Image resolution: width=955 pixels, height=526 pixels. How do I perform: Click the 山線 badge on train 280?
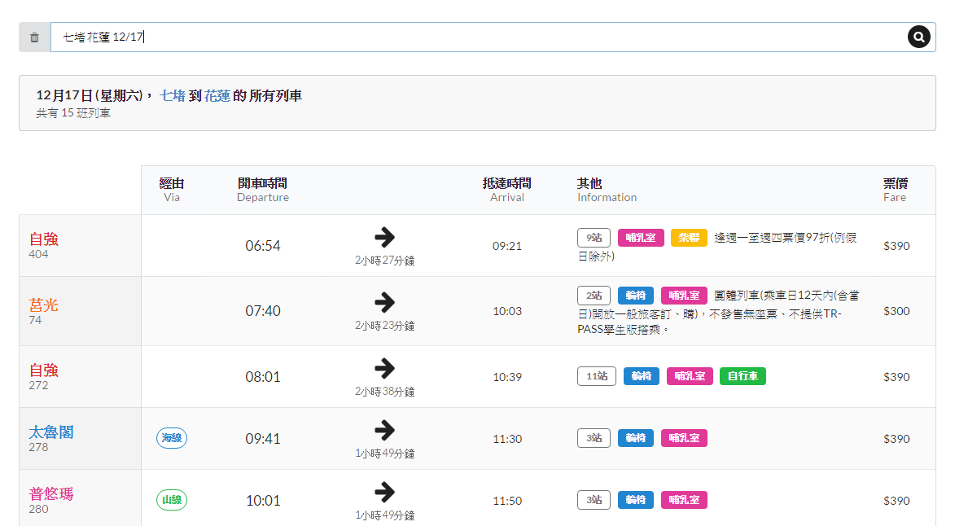tap(172, 500)
